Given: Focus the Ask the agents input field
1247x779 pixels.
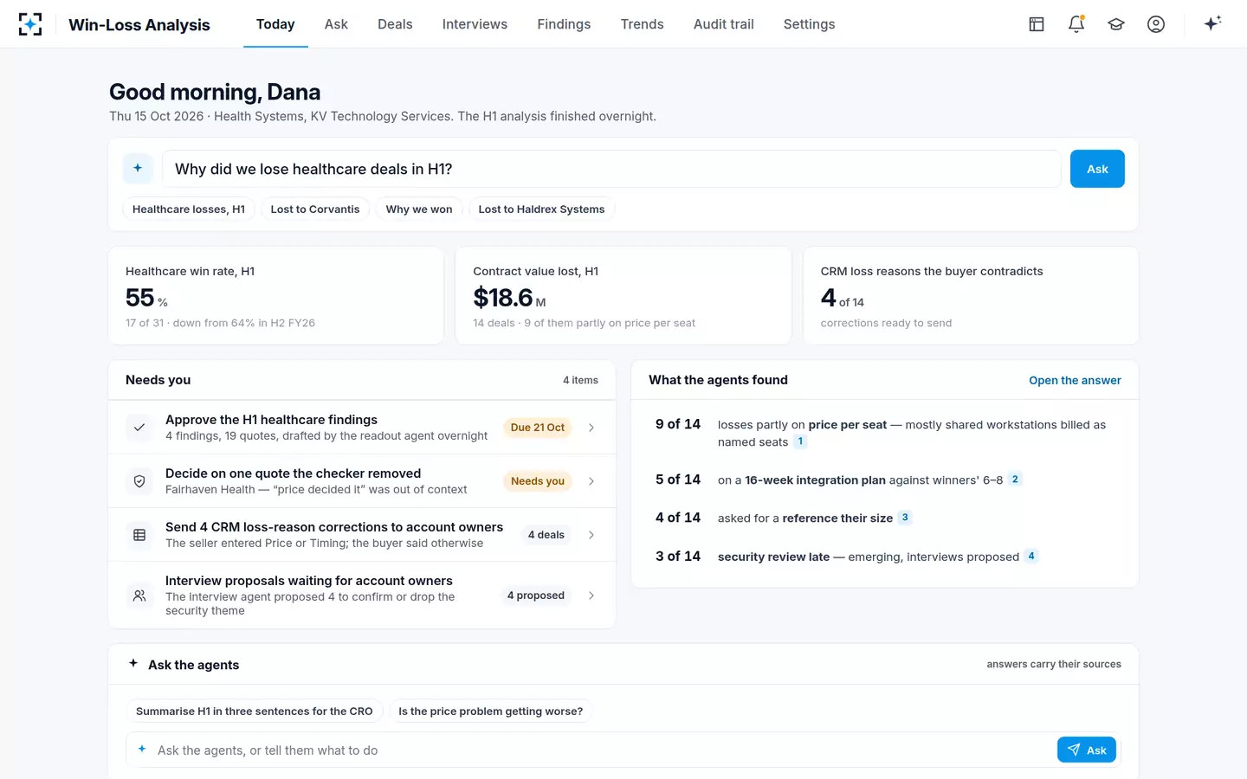Looking at the screenshot, I should [604, 750].
